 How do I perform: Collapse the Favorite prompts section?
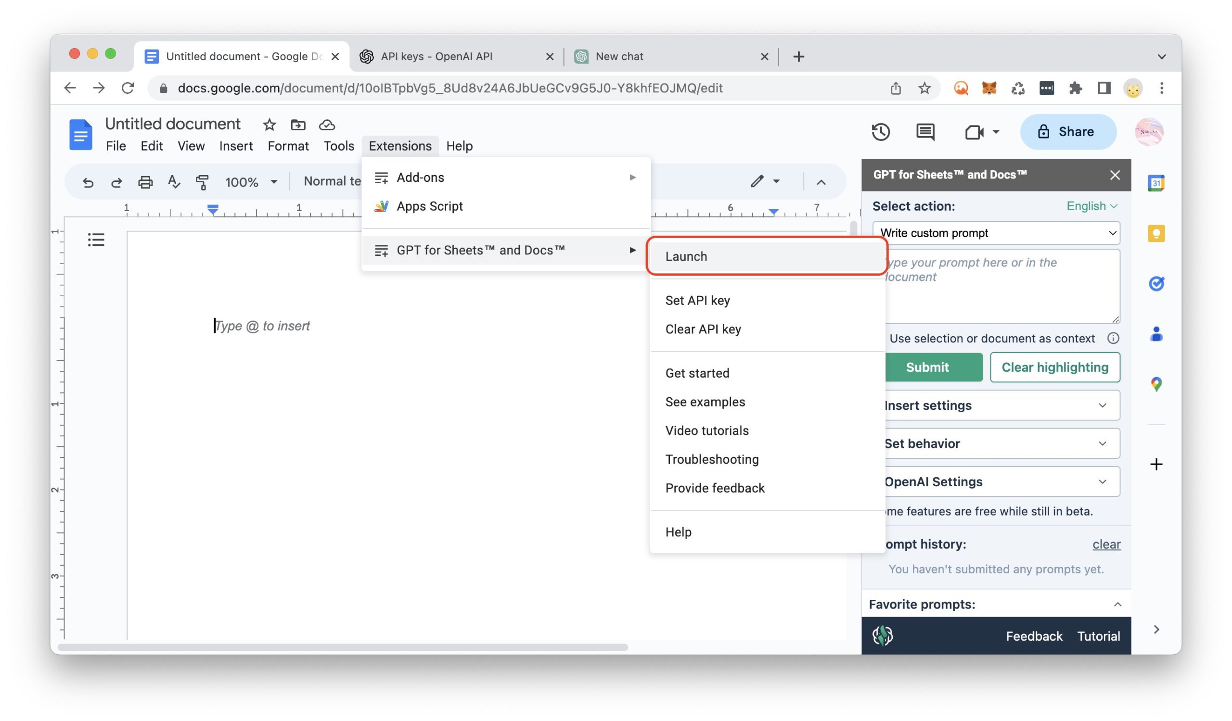pos(1116,605)
